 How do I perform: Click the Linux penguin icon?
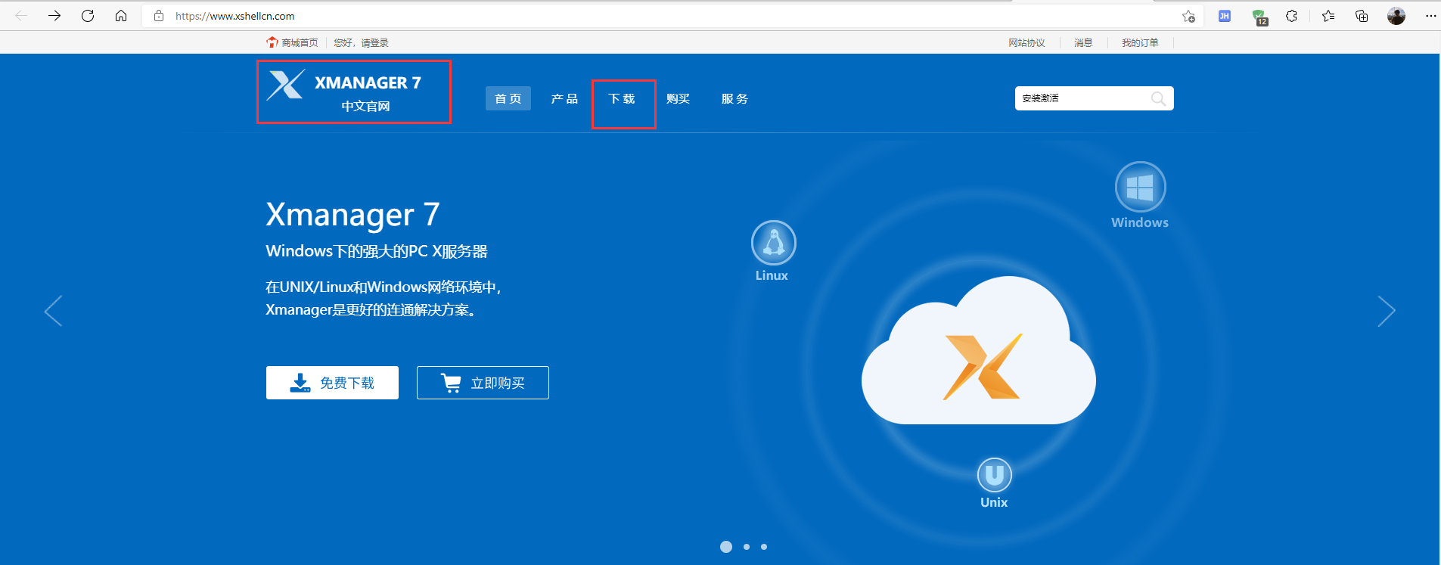tap(773, 243)
